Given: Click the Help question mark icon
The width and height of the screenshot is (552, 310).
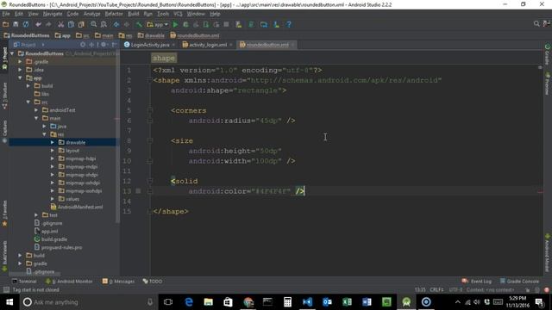Looking at the screenshot, I should (x=289, y=24).
